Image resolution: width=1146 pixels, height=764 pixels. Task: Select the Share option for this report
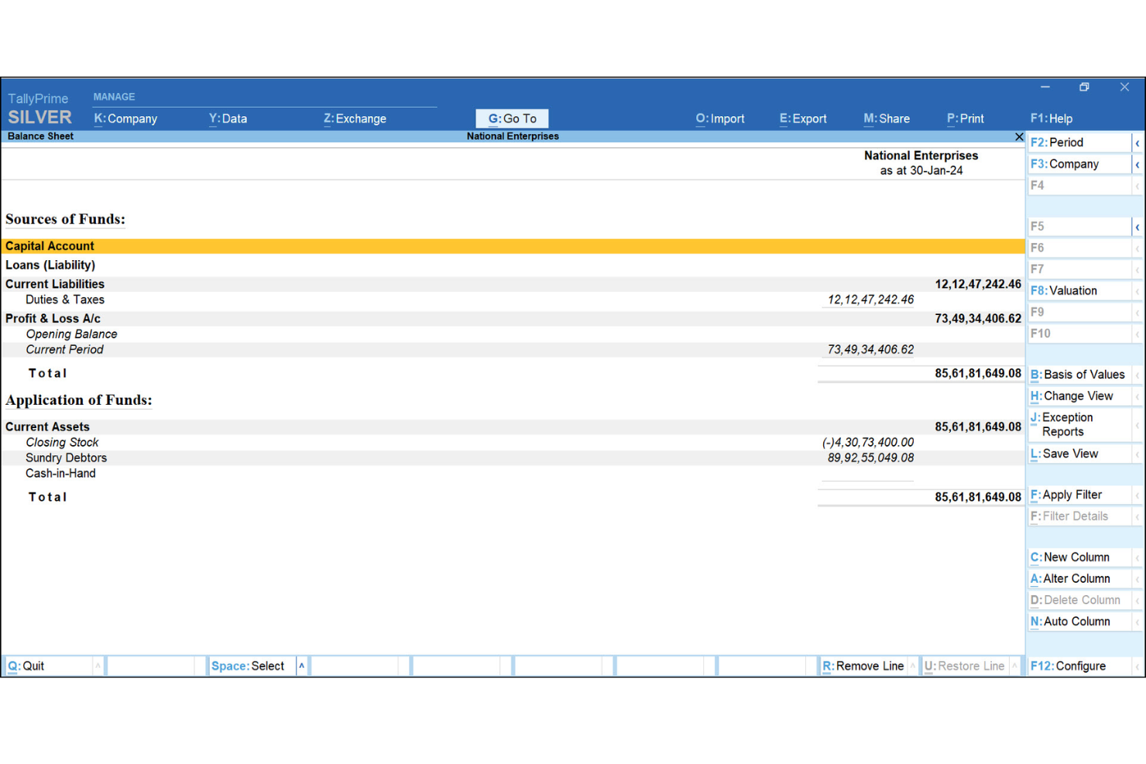tap(886, 118)
